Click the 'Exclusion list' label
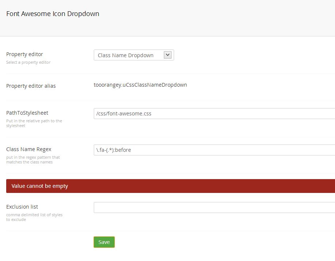Image resolution: width=335 pixels, height=261 pixels. (x=22, y=207)
